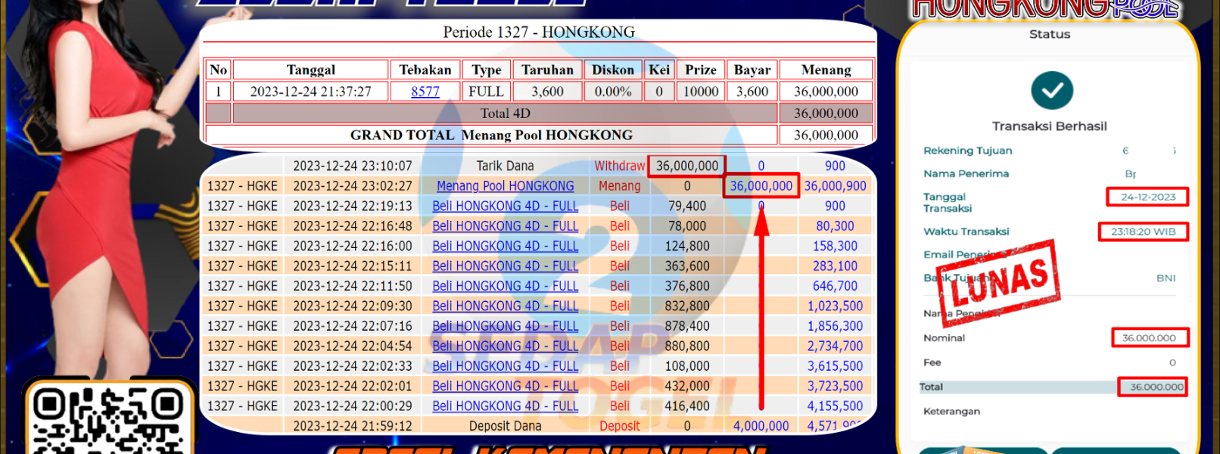
Task: Select the 10000 prize cell
Action: pyautogui.click(x=701, y=92)
